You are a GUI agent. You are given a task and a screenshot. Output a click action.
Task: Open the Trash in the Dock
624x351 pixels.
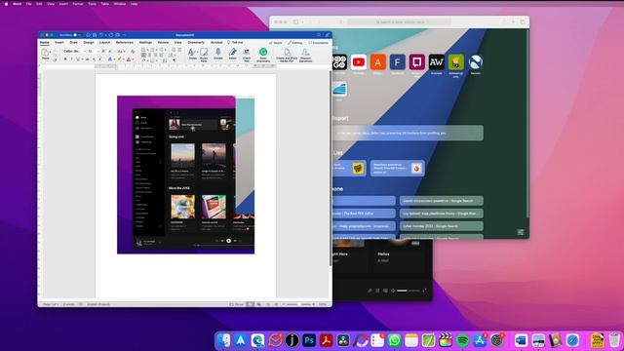tap(613, 340)
